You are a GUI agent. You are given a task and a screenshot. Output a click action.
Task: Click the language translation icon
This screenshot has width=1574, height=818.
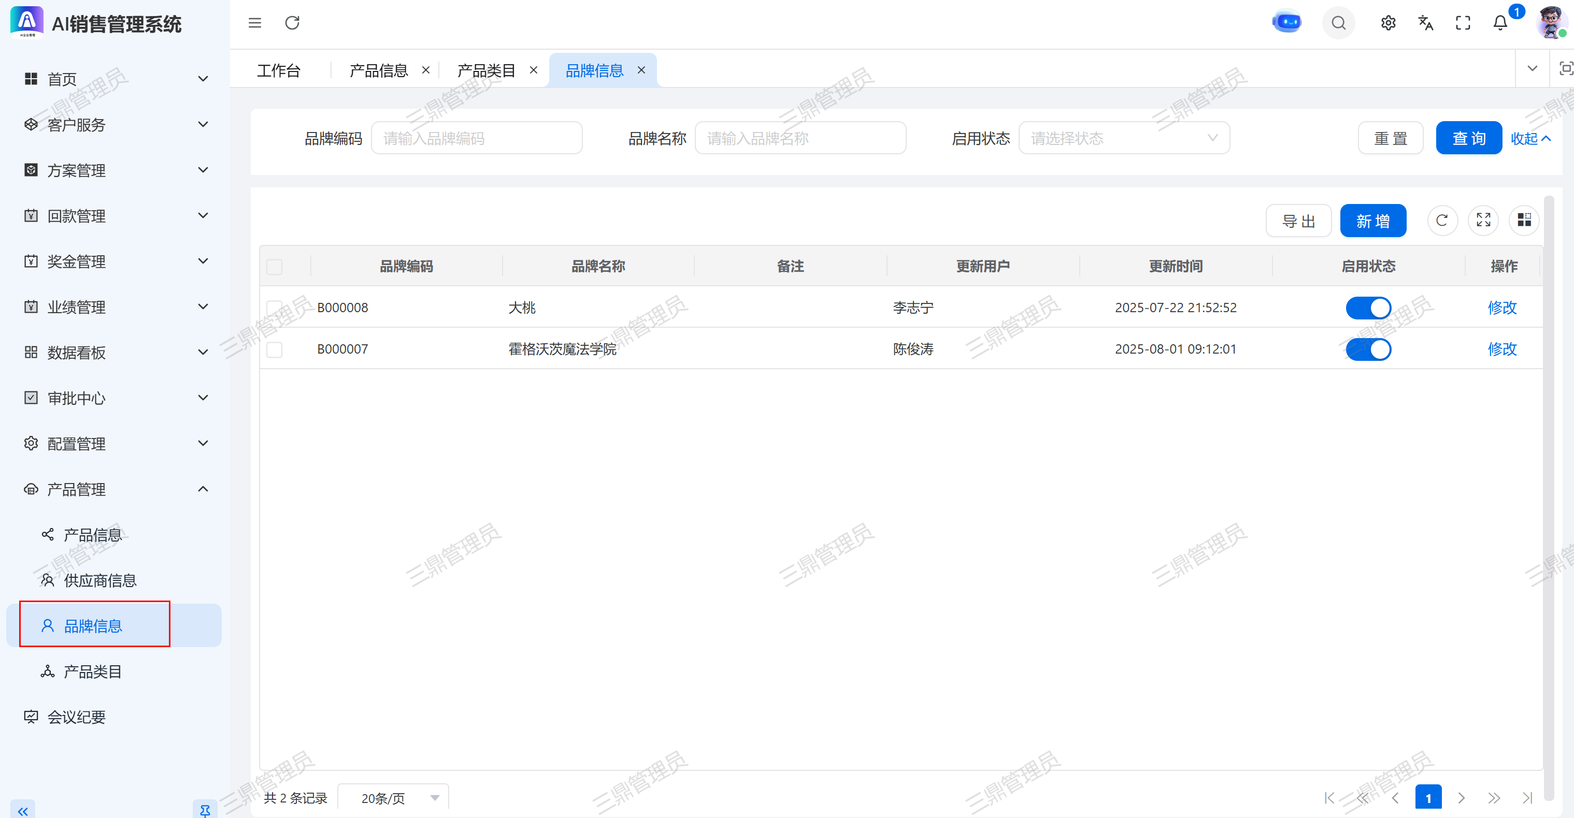(x=1425, y=23)
